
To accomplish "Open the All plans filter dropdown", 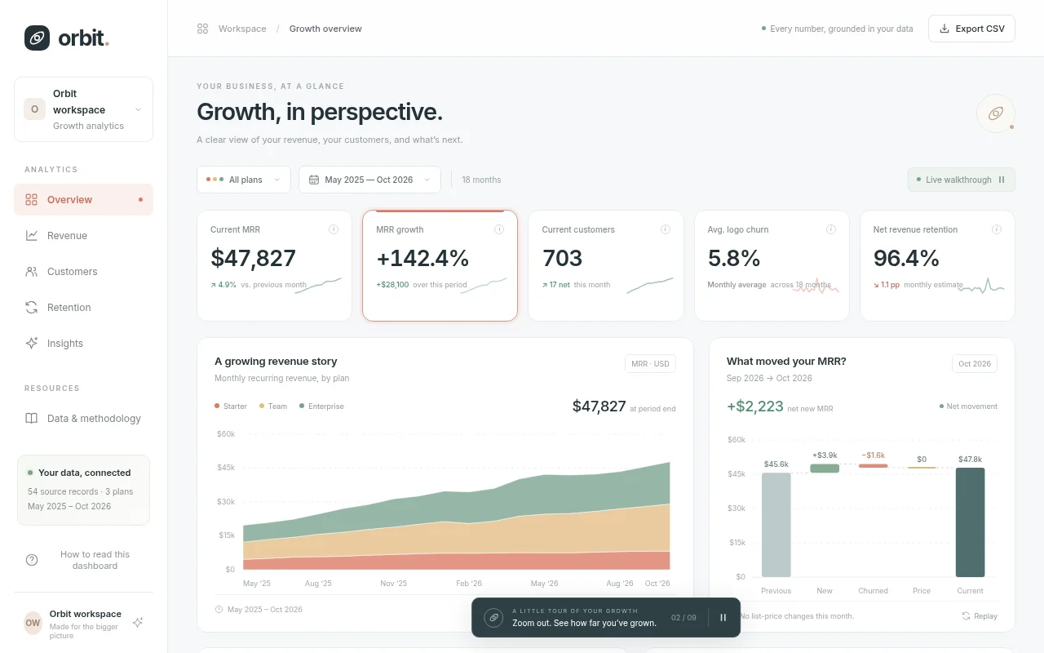I will pos(244,180).
